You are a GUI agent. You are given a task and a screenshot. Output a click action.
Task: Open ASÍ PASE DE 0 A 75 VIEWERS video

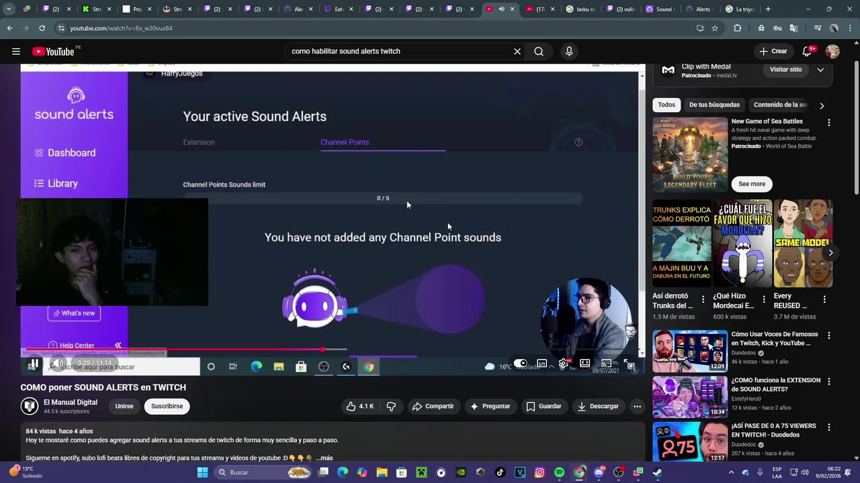click(x=690, y=442)
